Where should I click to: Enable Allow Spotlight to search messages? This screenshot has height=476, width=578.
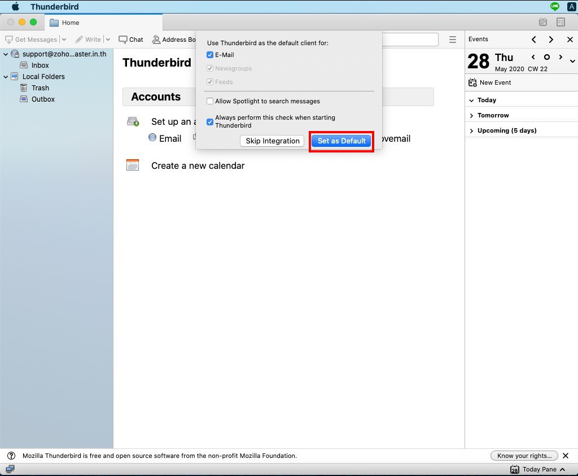(x=210, y=101)
